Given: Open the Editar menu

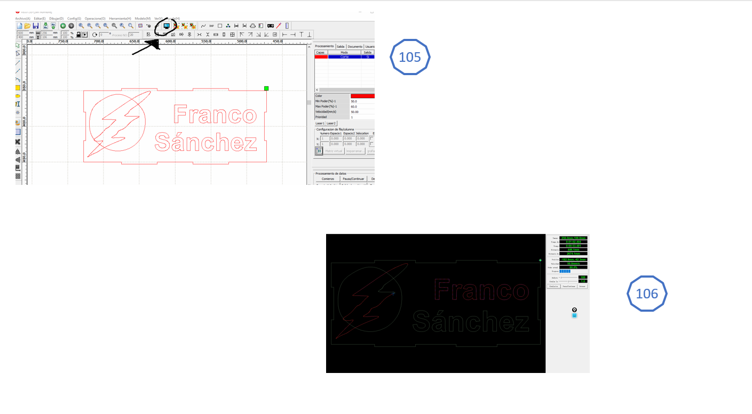Looking at the screenshot, I should pos(39,19).
